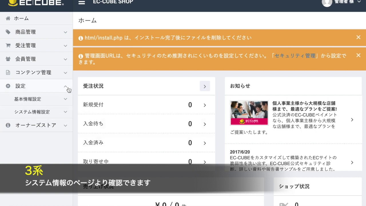Click the EC-CUBE SHOP title
The width and height of the screenshot is (366, 206).
pyautogui.click(x=113, y=2)
